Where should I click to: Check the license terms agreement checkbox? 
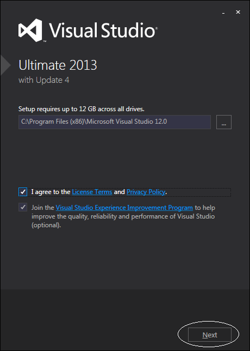coord(23,192)
